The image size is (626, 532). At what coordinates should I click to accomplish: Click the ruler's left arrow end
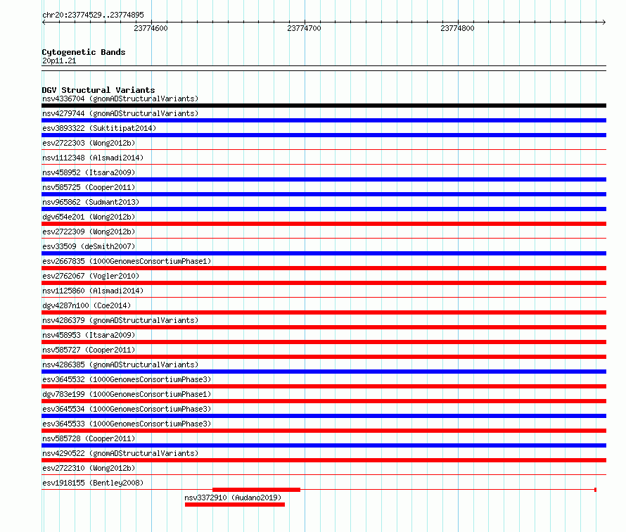(44, 23)
